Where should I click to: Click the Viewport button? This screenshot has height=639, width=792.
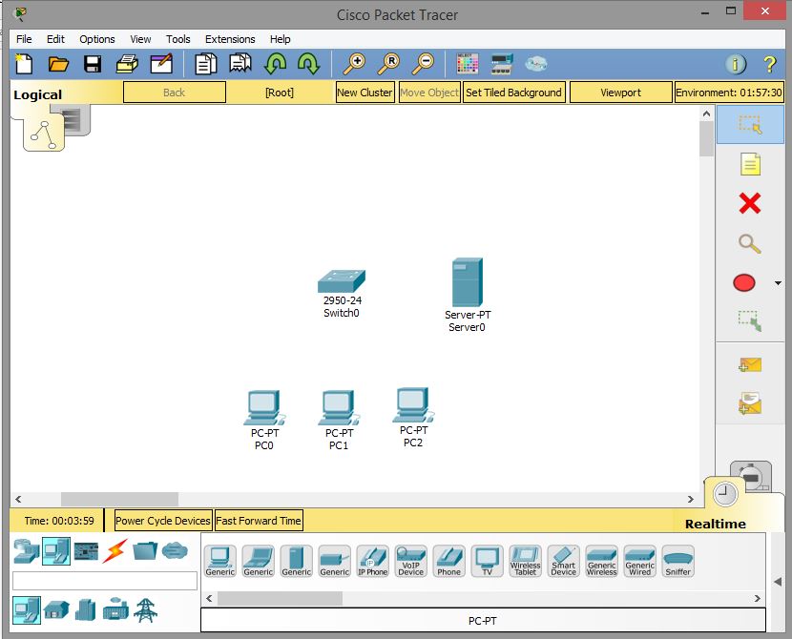tap(621, 93)
